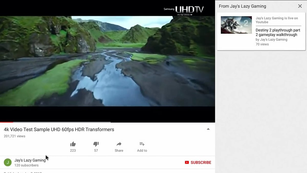This screenshot has height=173, width=307.
Task: Collapse the video description arrow
Action: click(208, 129)
